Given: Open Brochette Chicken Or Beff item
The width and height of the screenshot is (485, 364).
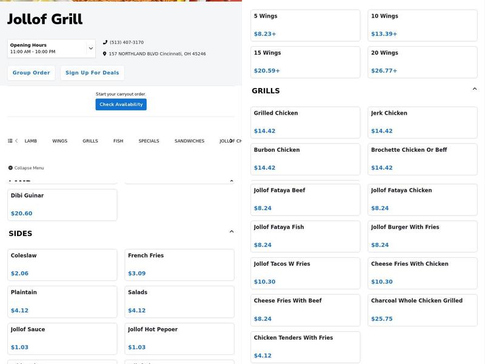Looking at the screenshot, I should [x=423, y=160].
